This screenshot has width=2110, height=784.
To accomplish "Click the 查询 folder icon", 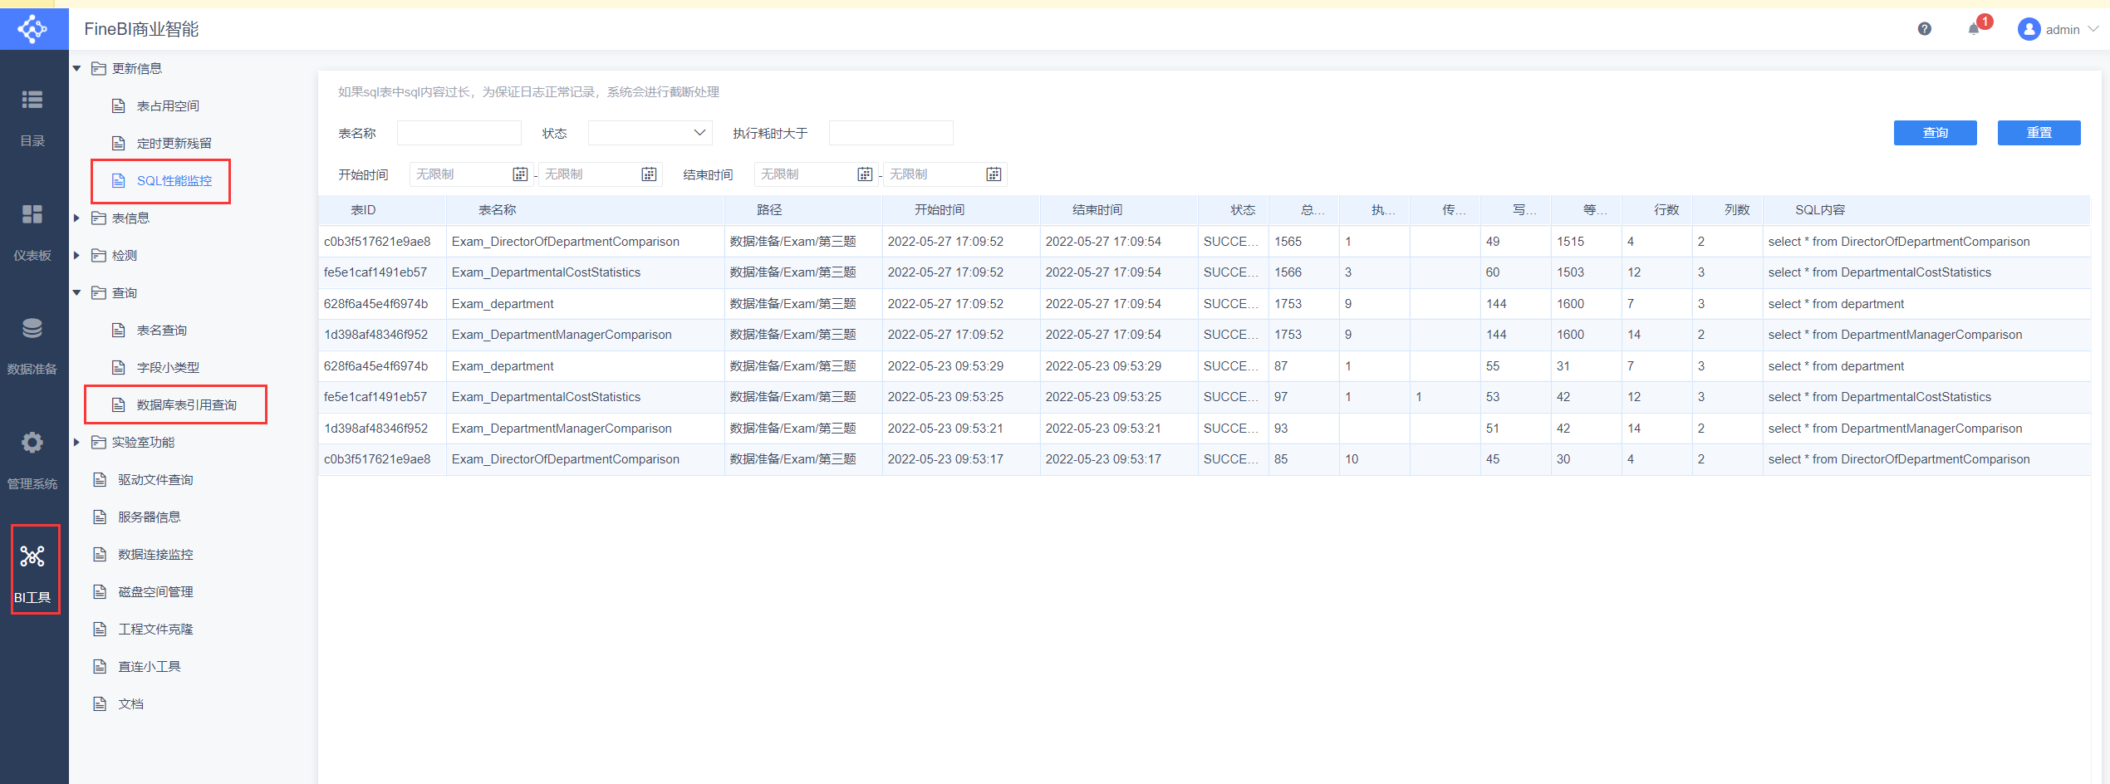I will (x=99, y=292).
